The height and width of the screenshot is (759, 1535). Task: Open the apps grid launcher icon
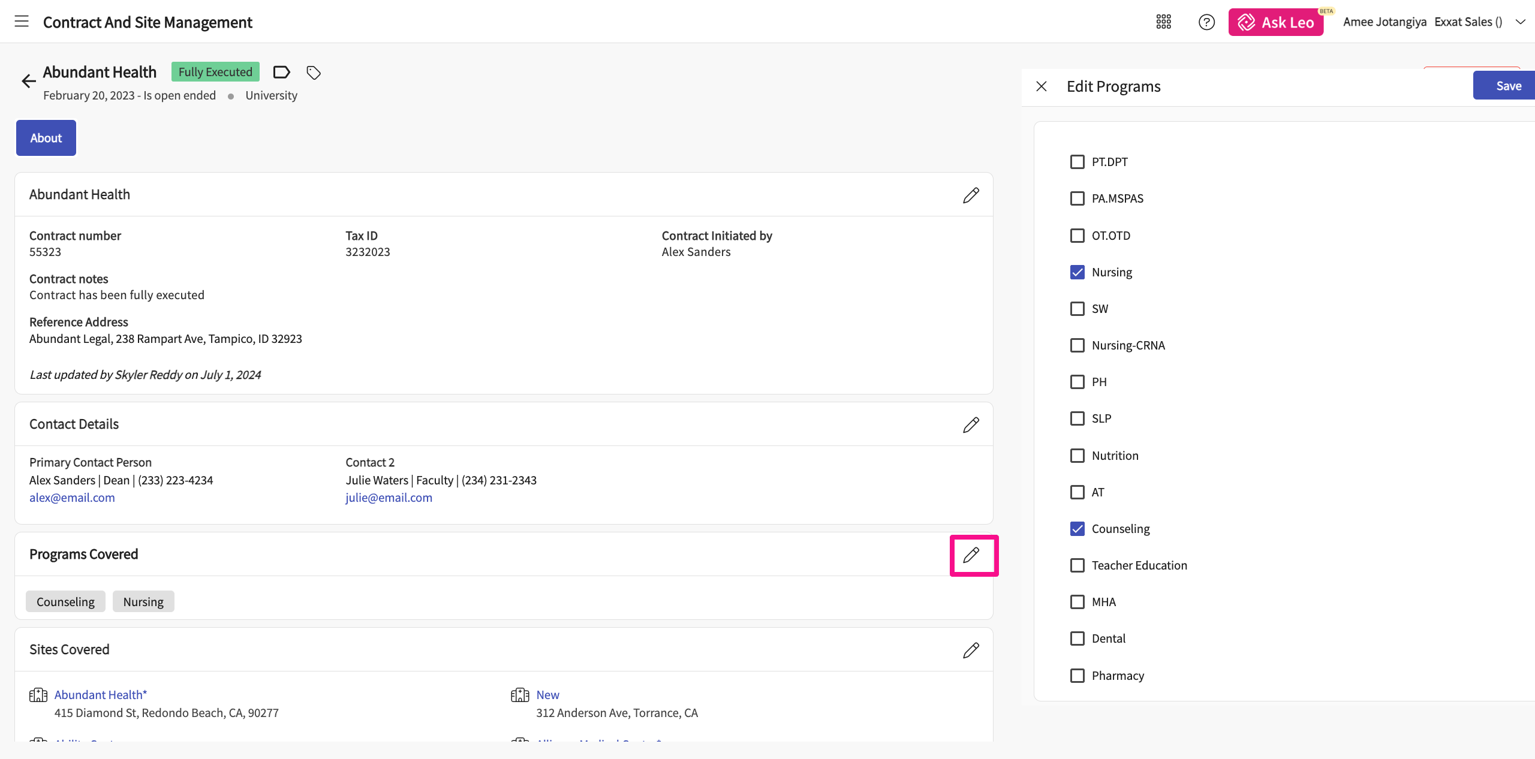pos(1163,22)
